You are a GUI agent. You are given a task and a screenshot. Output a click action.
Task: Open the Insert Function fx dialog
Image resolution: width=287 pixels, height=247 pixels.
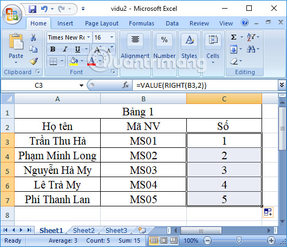[x=126, y=85]
